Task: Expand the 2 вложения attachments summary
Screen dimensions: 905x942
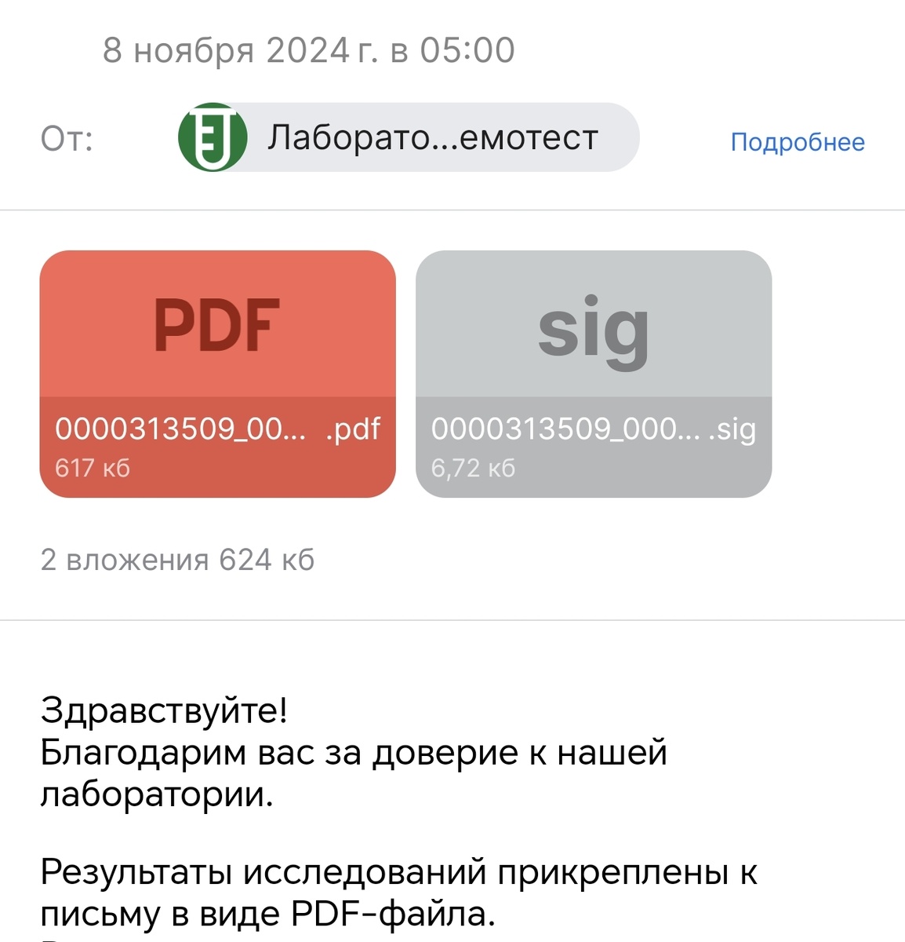Action: [178, 560]
